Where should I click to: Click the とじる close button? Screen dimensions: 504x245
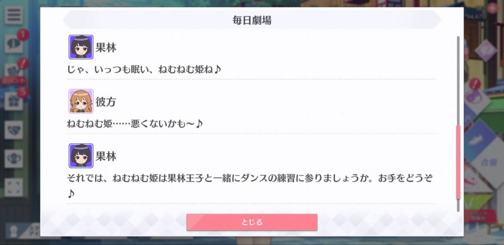click(251, 222)
